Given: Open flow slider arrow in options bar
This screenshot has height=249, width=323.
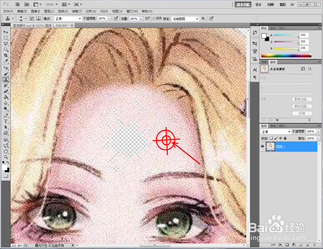Looking at the screenshot, I should (x=141, y=18).
